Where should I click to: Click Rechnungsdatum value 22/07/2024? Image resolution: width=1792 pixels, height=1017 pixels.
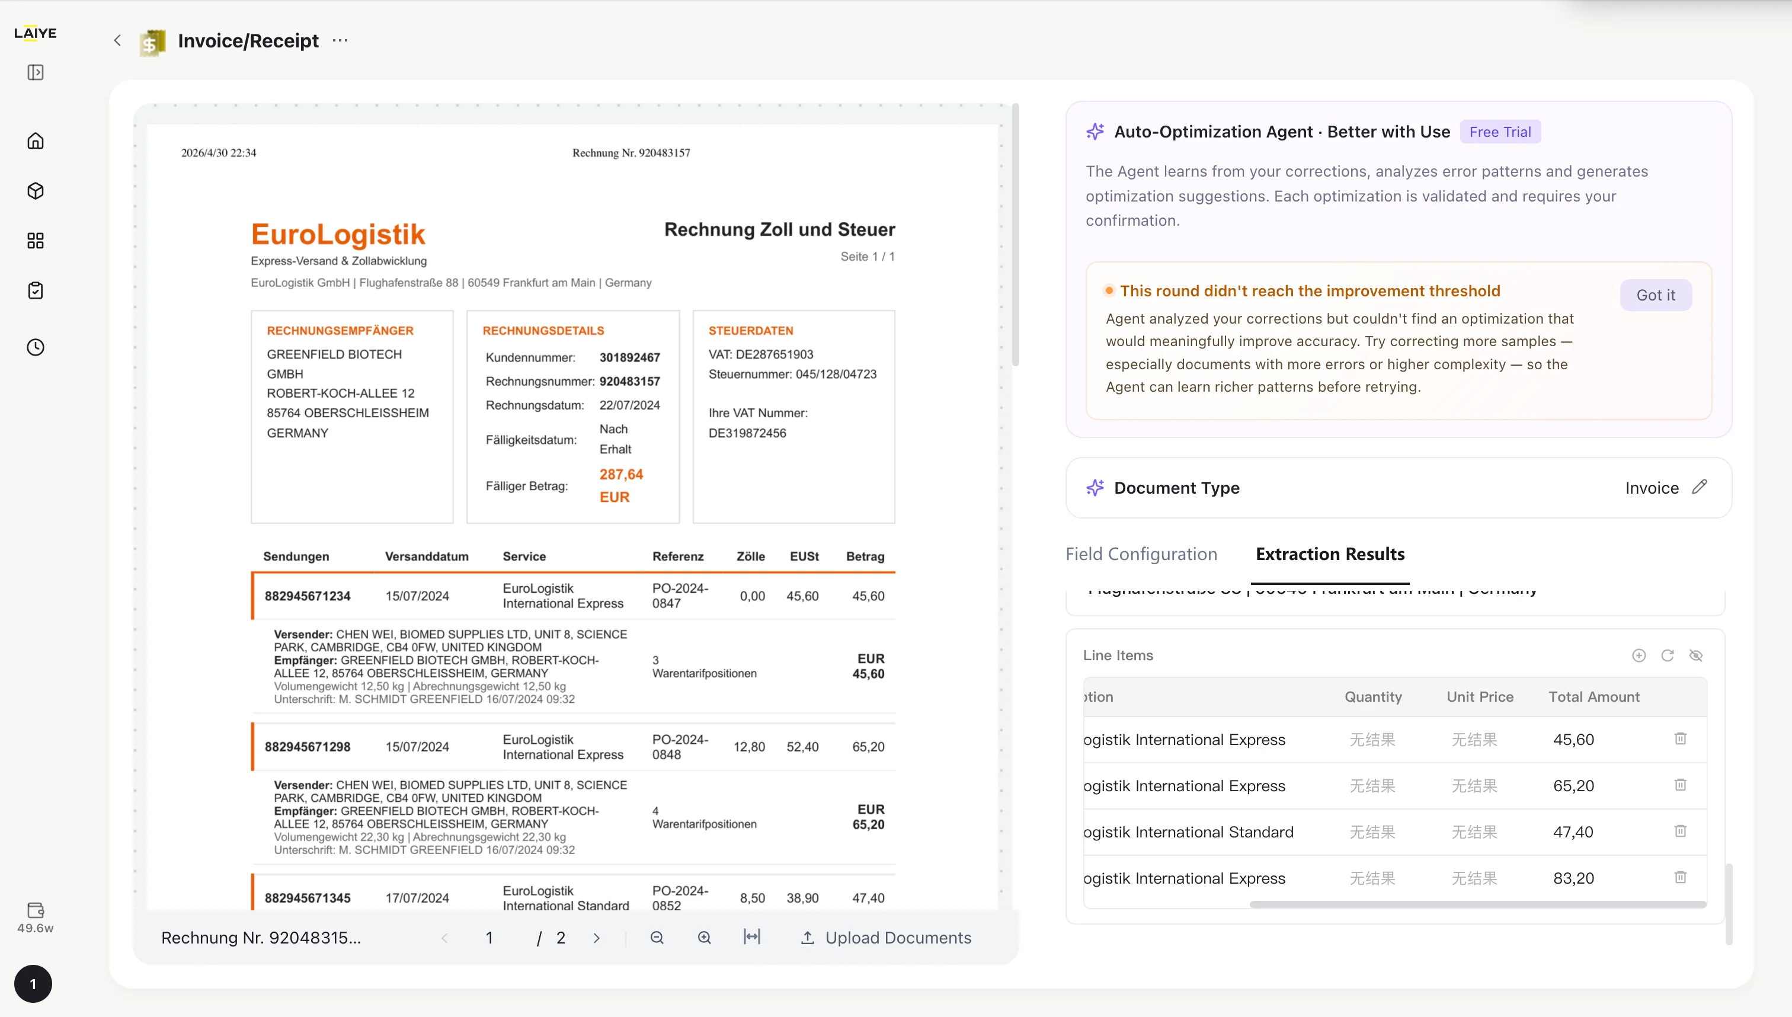coord(629,404)
